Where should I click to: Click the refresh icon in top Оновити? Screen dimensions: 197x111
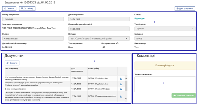click(5, 8)
